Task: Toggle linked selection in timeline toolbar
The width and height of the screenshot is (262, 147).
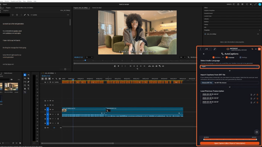Action: coord(49,79)
